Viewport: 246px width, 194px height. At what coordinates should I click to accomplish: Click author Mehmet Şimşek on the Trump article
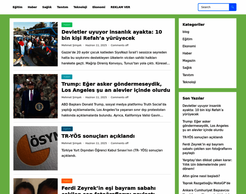[72, 97]
